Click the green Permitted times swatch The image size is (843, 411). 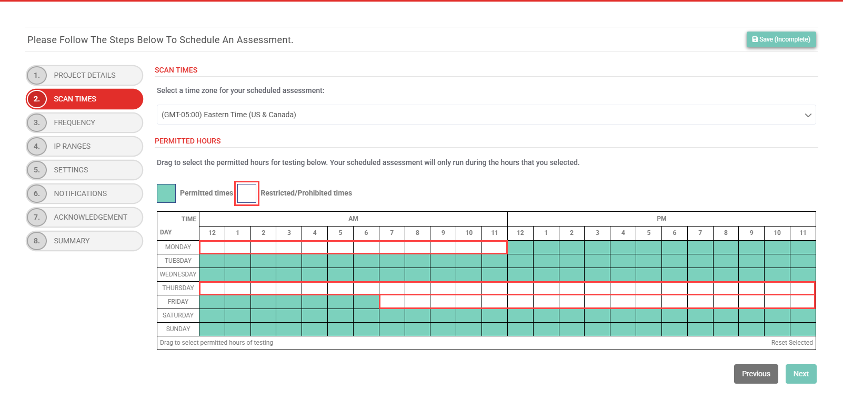point(166,193)
